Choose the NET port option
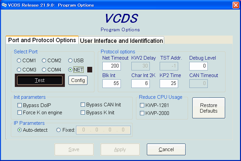241x161 pixels. (70, 70)
